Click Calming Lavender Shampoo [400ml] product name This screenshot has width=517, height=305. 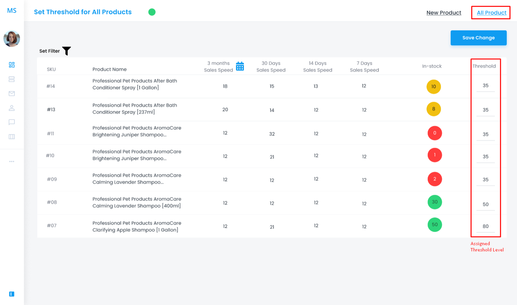coord(137,202)
